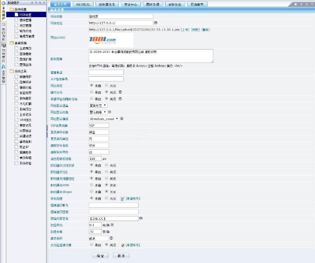Set 网站状态 to 关闭
This screenshot has width=315, height=263.
tap(107, 85)
